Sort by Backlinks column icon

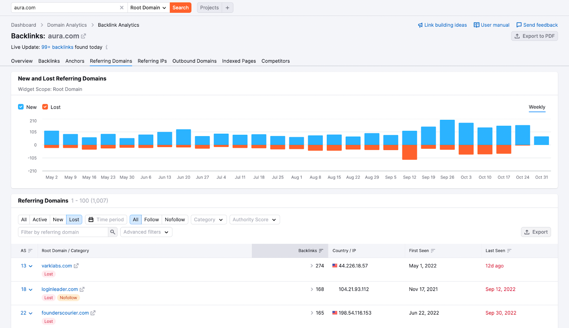click(x=321, y=251)
